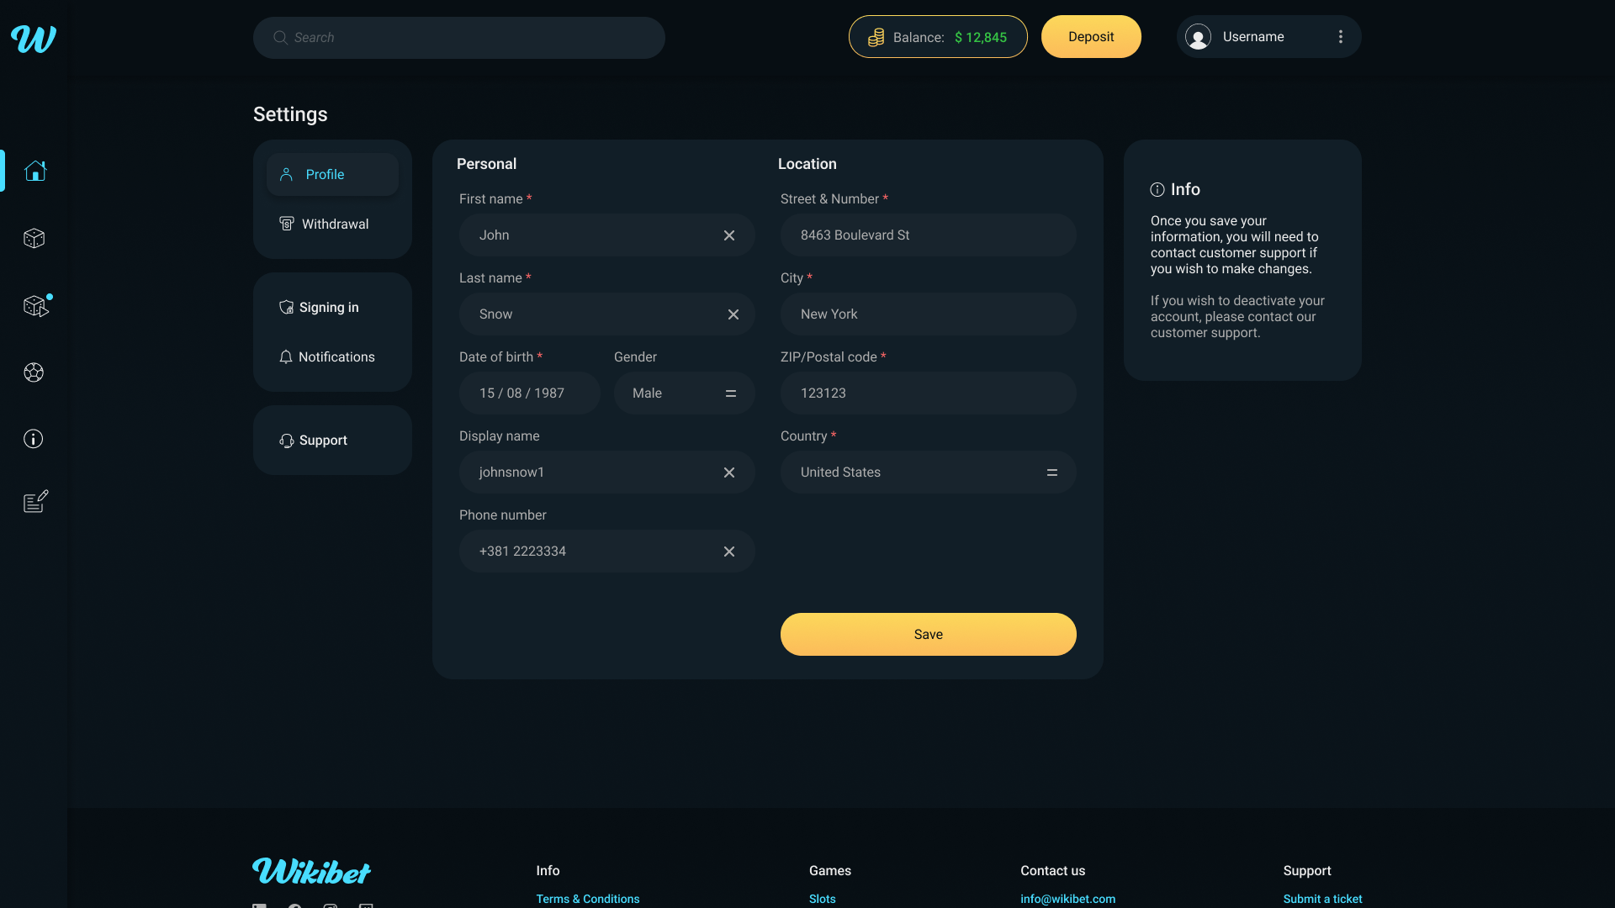Open the Withdrawal settings tab
The image size is (1615, 908).
(332, 224)
